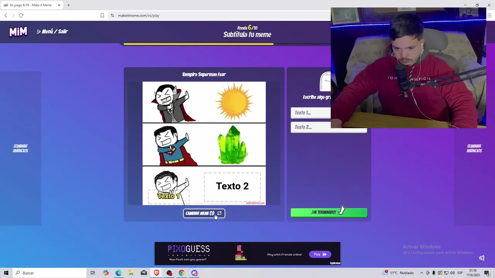Click the camera tray icon
This screenshot has width=495, height=278.
click(428, 273)
